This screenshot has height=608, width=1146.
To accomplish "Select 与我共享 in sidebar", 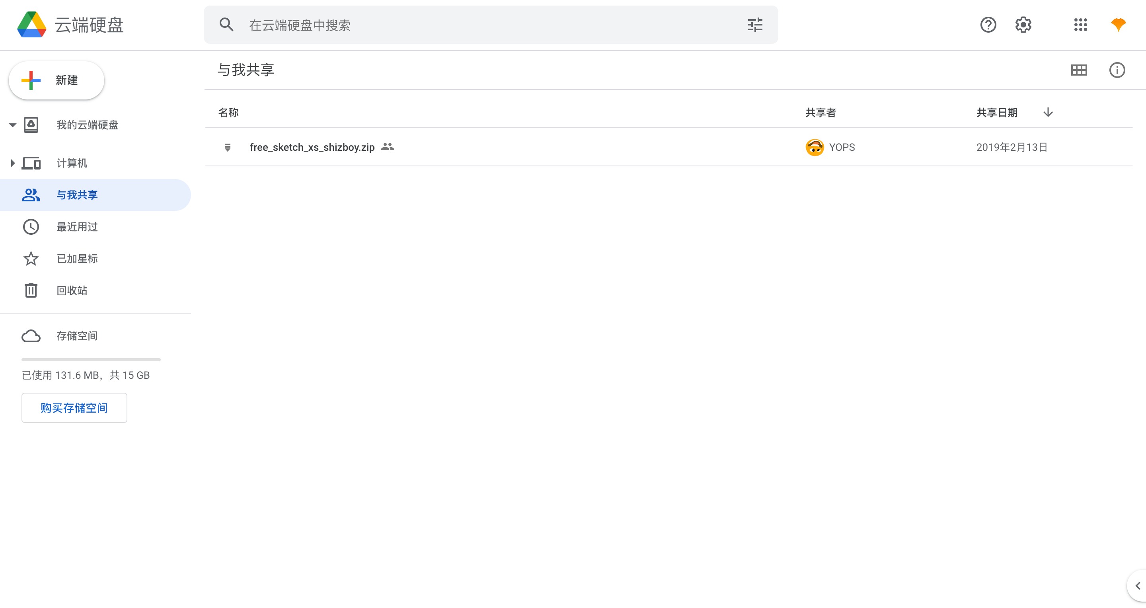I will point(95,195).
